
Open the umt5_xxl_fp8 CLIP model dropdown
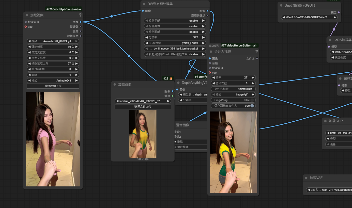(x=339, y=133)
